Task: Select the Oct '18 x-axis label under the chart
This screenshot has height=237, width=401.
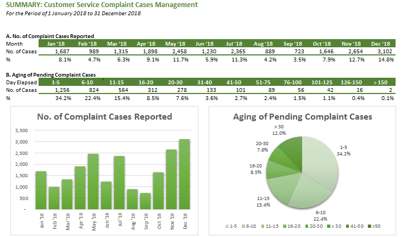Action: tap(159, 221)
